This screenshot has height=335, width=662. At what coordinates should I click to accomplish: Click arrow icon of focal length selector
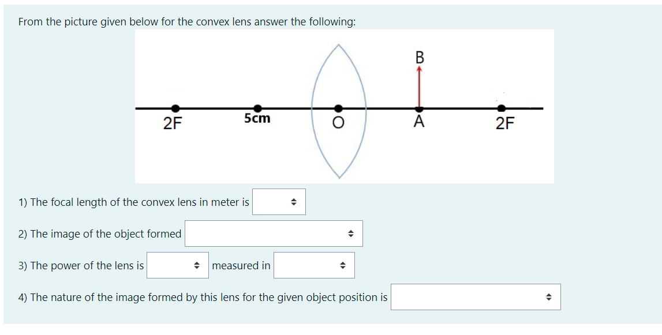coord(294,202)
